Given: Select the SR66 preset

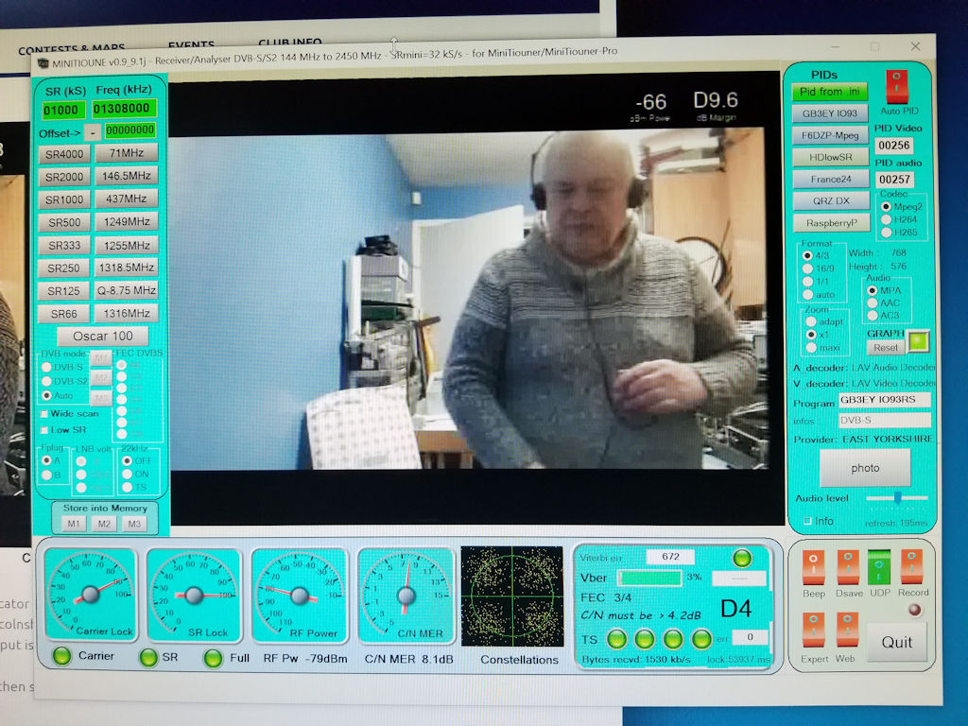Looking at the screenshot, I should [x=64, y=314].
